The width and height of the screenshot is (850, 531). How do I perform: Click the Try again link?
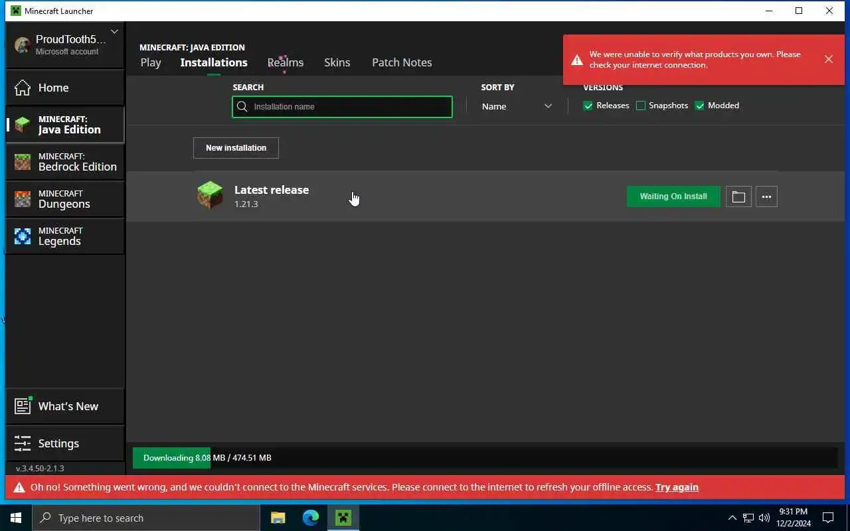tap(677, 487)
